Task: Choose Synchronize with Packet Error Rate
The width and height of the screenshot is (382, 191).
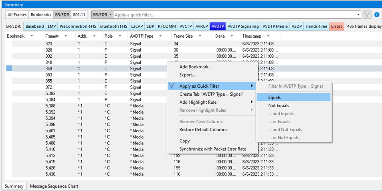Action: (212, 149)
